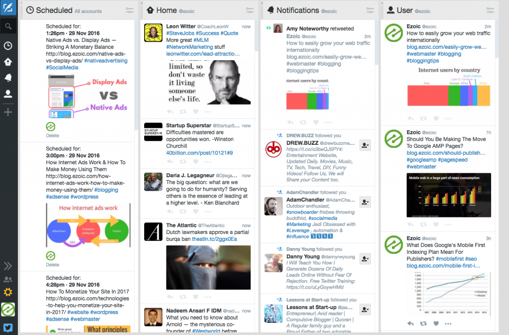This screenshot has height=335, width=509.
Task: Open blog.ezoic.com/mobile-first-i… link
Action: (x=443, y=265)
